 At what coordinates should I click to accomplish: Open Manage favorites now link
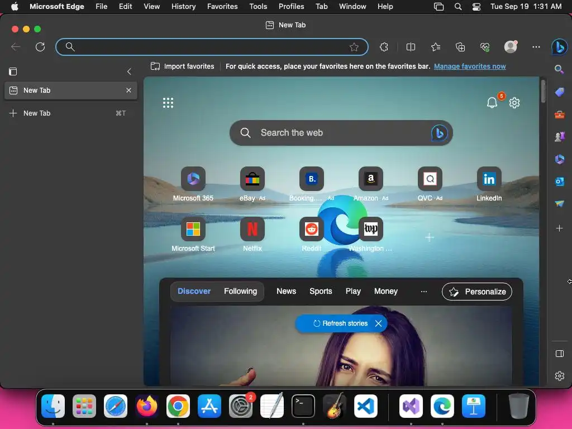[470, 66]
